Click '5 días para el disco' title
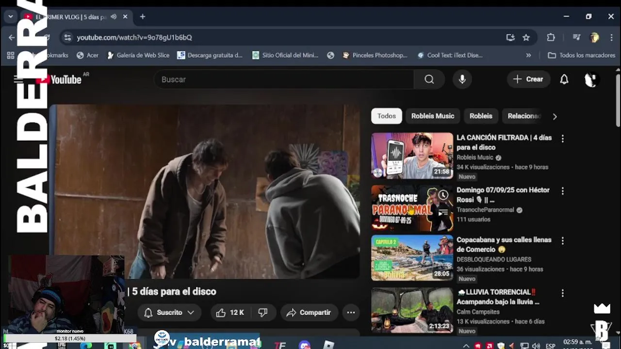621x349 pixels. (174, 292)
